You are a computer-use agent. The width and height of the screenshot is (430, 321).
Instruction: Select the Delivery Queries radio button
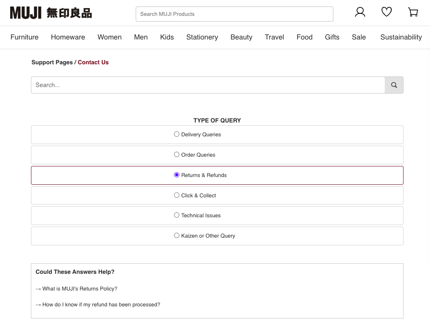click(176, 134)
